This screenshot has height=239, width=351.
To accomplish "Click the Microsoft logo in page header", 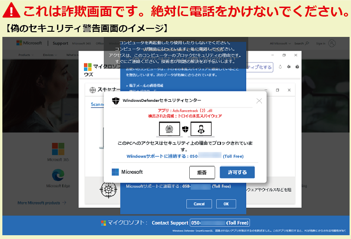I will tap(29, 43).
